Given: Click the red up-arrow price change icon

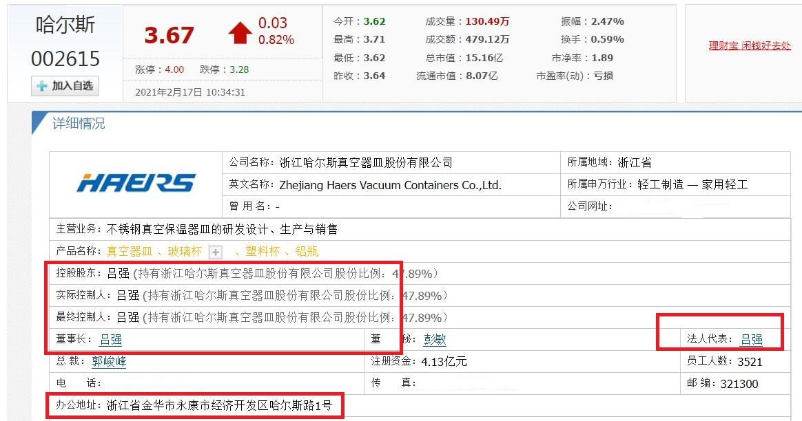Looking at the screenshot, I should pos(240,33).
